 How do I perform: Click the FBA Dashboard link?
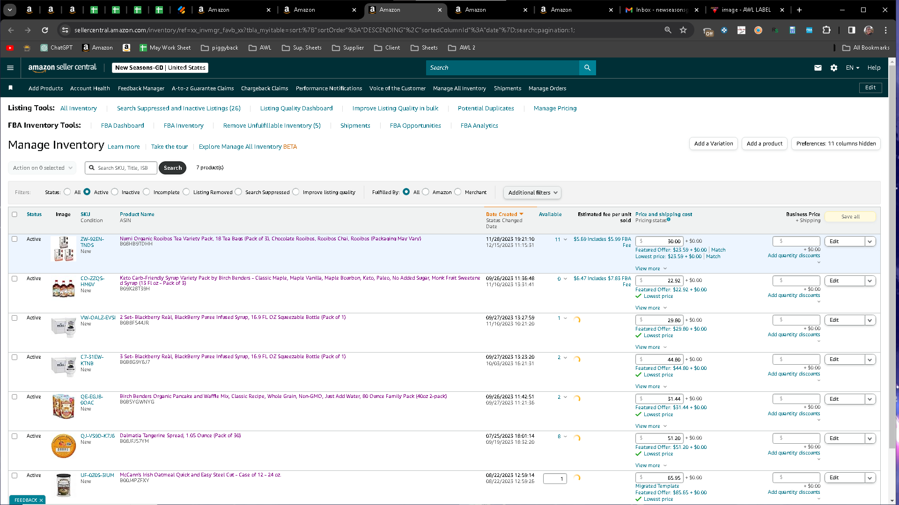pyautogui.click(x=123, y=126)
